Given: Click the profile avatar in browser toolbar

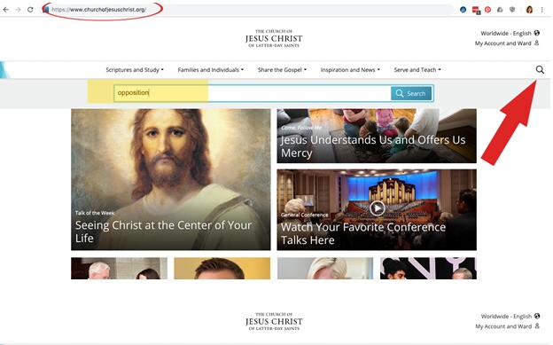Looking at the screenshot, I should [x=529, y=10].
